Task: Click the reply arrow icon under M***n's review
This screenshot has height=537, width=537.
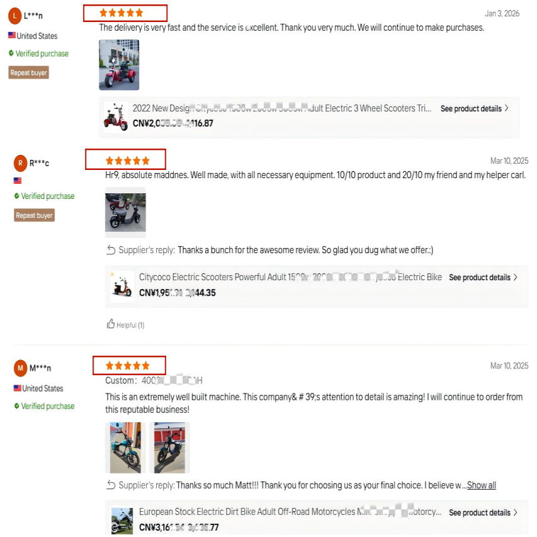Action: tap(111, 485)
